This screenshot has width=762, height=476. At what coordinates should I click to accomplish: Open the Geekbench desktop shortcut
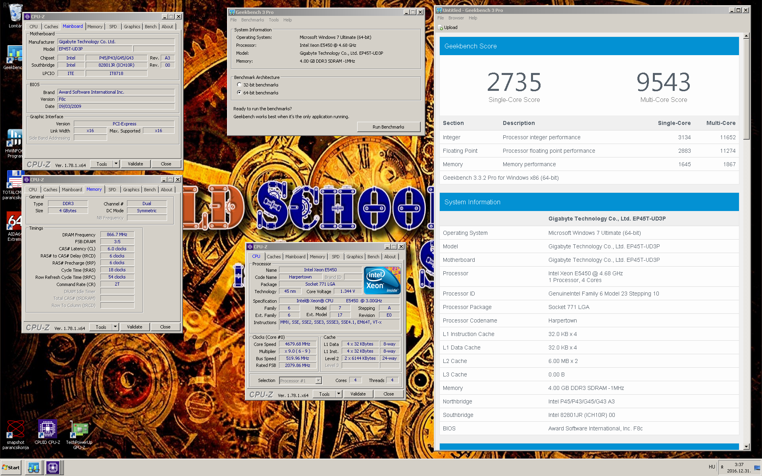coord(14,58)
